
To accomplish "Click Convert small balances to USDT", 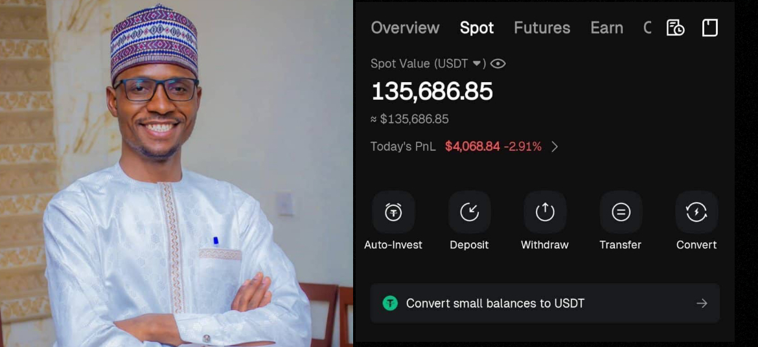I will pos(495,303).
